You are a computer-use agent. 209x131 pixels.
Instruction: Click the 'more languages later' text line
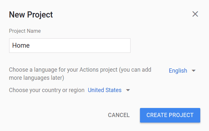[x=37, y=78]
